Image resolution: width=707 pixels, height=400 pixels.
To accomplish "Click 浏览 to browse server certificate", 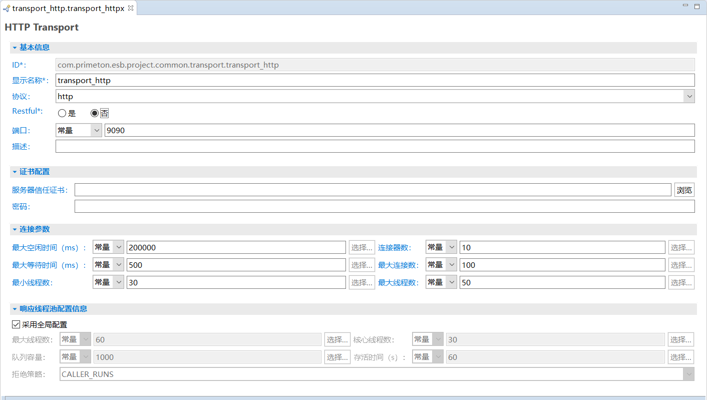I will tap(684, 190).
